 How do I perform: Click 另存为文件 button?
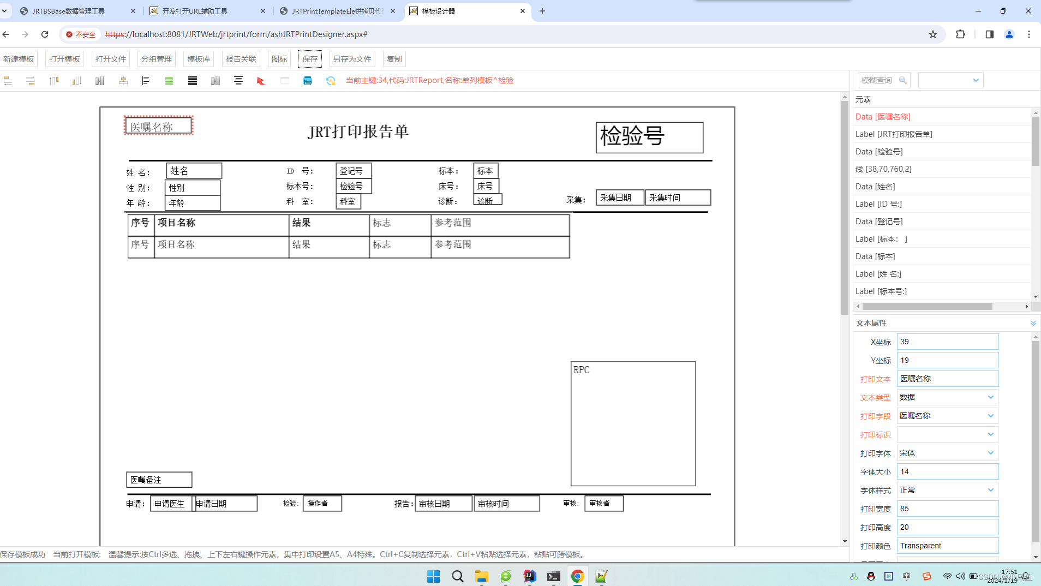point(352,59)
